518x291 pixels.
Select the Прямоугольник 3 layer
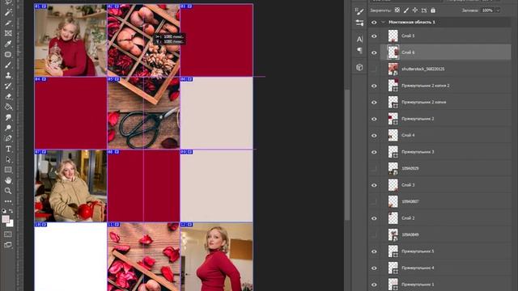[x=445, y=152]
